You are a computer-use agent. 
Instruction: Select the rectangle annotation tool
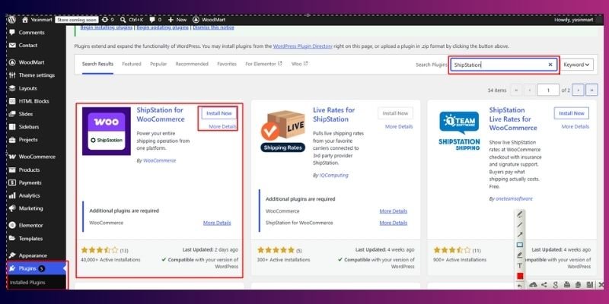520,245
